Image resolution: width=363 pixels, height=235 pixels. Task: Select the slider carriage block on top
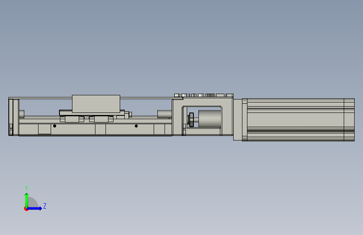coord(96,104)
